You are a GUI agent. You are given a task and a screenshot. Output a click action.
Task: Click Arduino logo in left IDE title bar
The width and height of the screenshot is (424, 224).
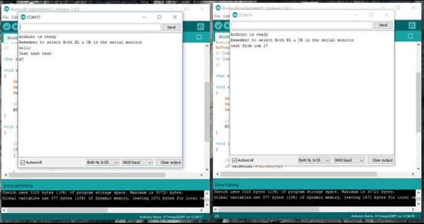(x=7, y=9)
